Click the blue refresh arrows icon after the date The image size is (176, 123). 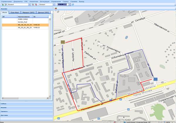point(73,5)
